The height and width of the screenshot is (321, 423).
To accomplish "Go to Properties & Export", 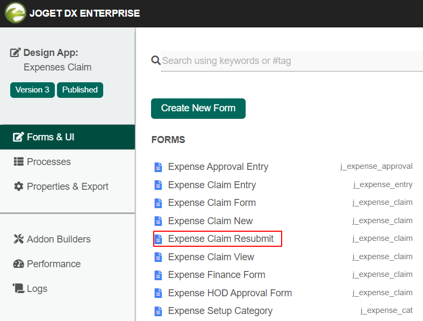I will point(67,187).
